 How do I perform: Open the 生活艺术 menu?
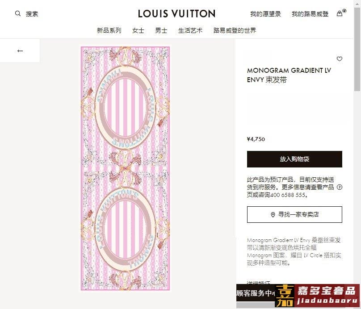[x=190, y=30]
